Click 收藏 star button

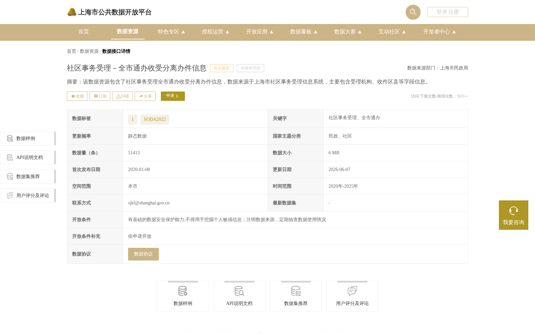(77, 96)
